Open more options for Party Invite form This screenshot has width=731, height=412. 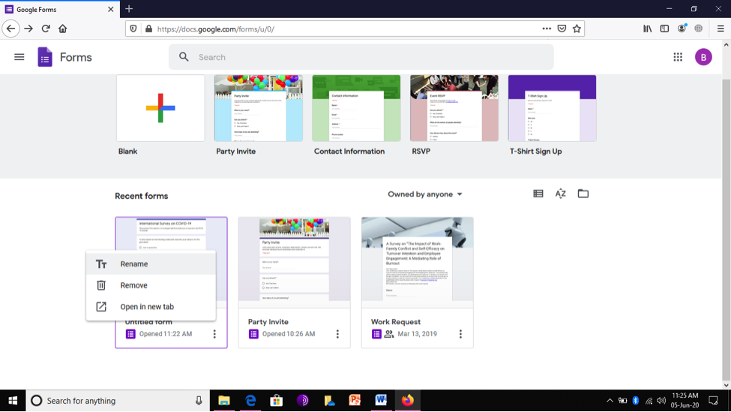337,334
